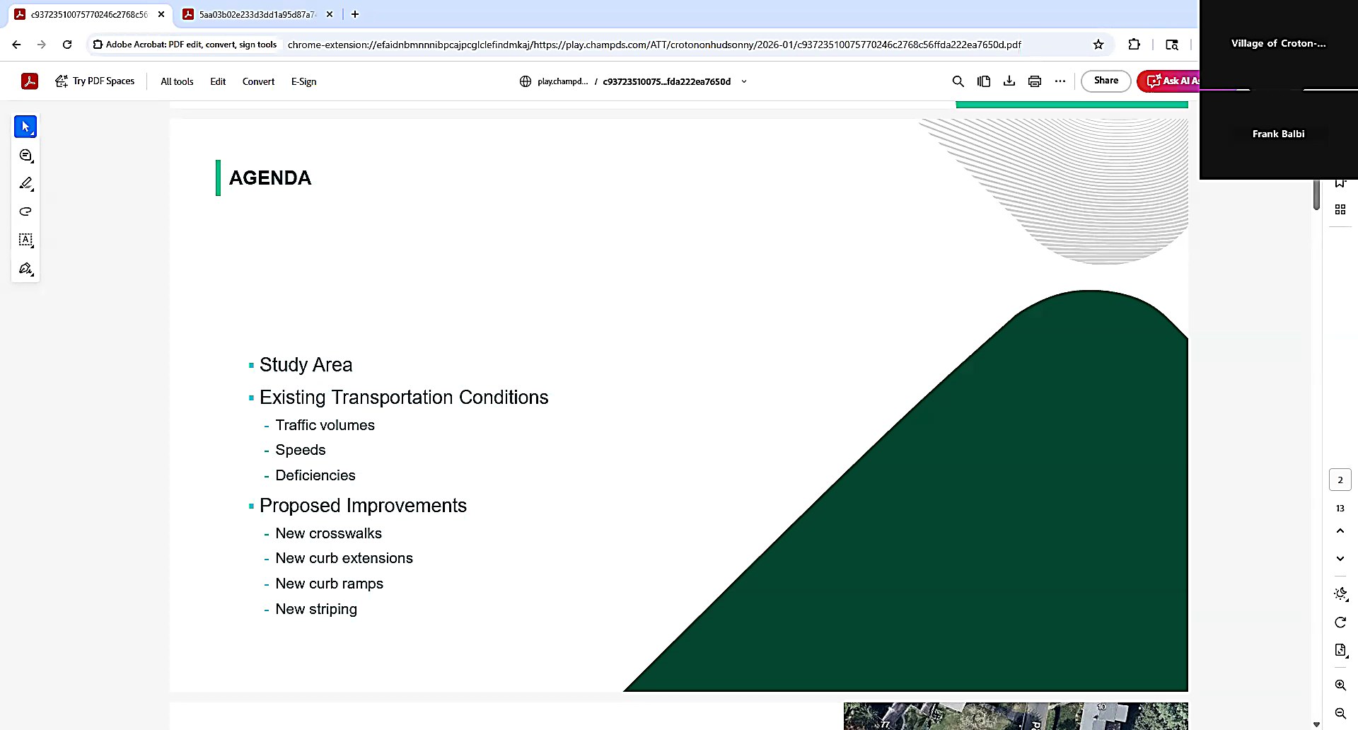This screenshot has height=730, width=1358.
Task: Print the document with printer icon
Action: click(x=1035, y=81)
